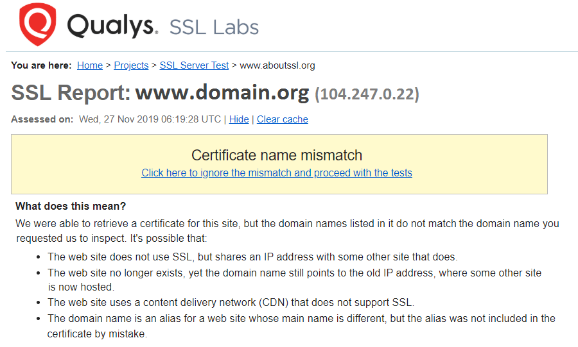578x347 pixels.
Task: Click the bullet about sharing an IP address
Action: pos(252,257)
